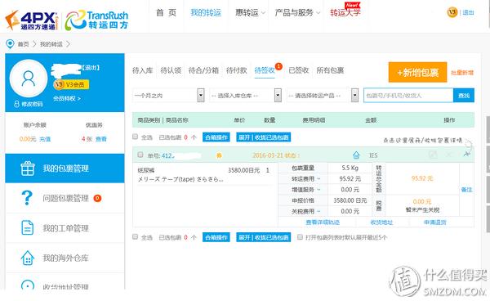Screen dimensions: 490x301
Task: Switch to the 待合/分箱 tab
Action: tap(203, 70)
